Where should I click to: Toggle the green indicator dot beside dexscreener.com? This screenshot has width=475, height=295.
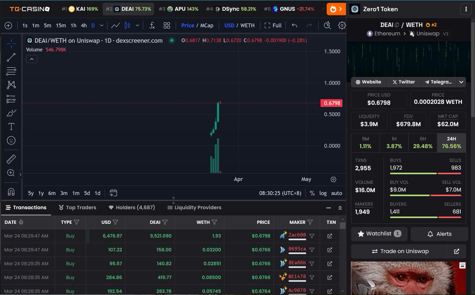click(x=171, y=40)
